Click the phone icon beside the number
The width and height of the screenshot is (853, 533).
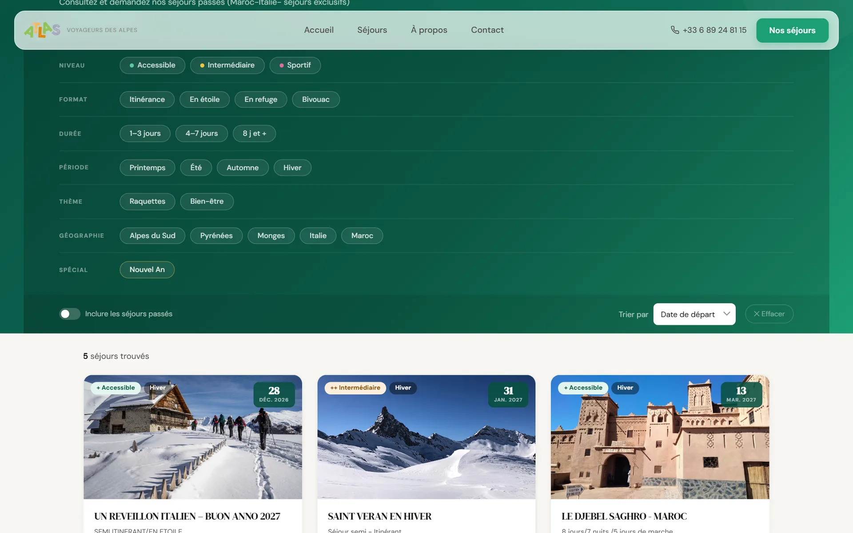(675, 30)
